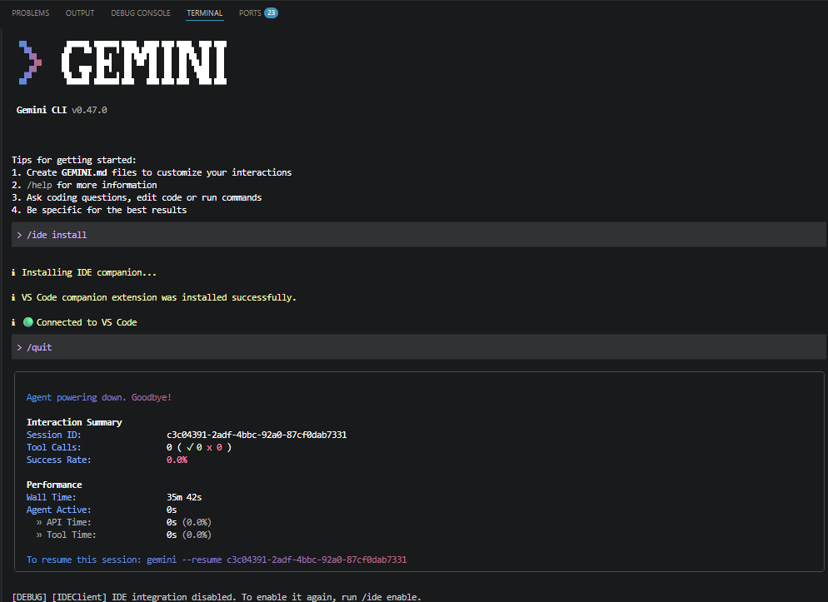Click the red x in Tool Calls

209,447
